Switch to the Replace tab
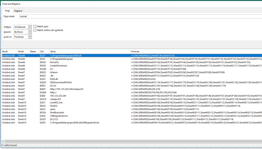262x149 pixels. (18, 11)
